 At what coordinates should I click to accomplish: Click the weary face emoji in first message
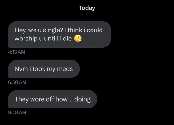pos(78,38)
